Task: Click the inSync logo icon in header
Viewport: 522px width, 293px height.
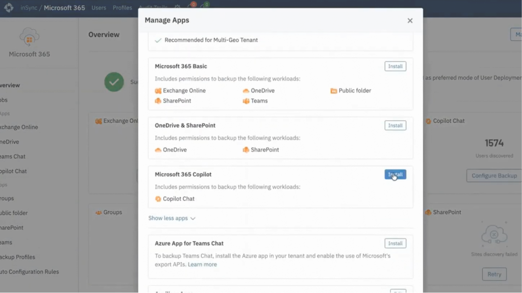Action: coord(9,7)
